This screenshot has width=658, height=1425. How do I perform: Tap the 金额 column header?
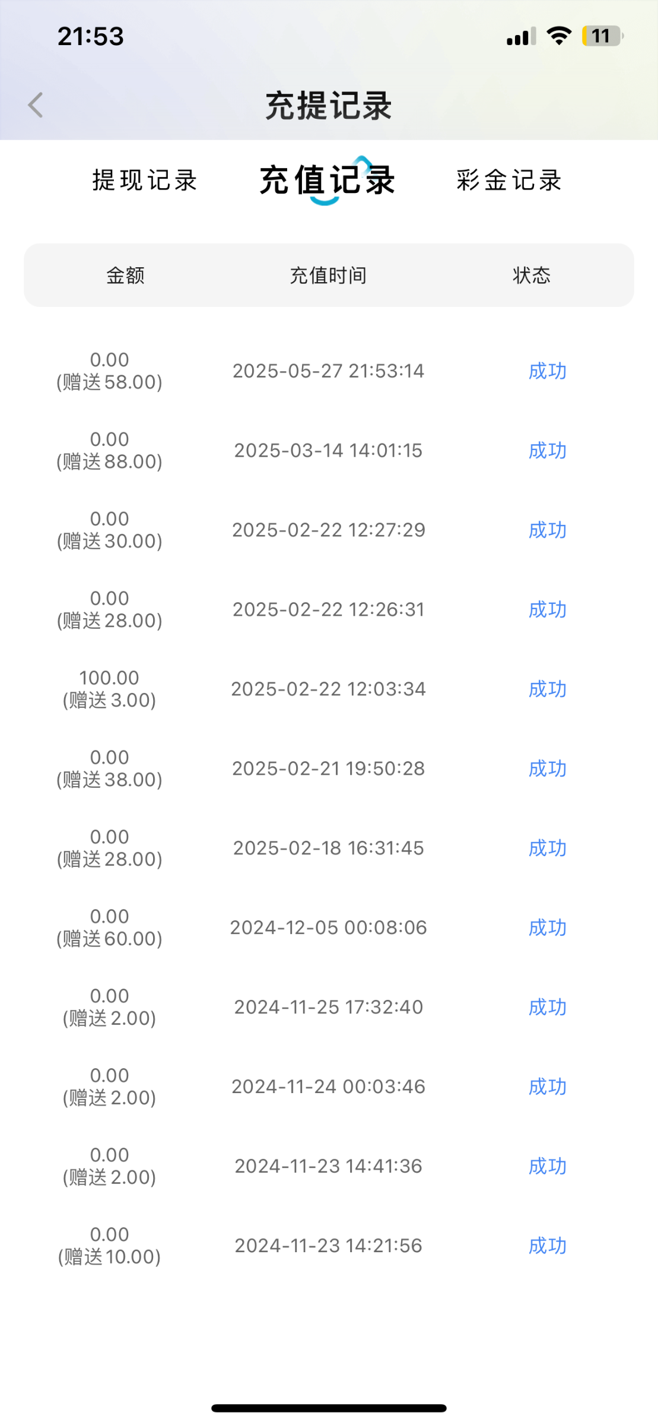coord(125,275)
